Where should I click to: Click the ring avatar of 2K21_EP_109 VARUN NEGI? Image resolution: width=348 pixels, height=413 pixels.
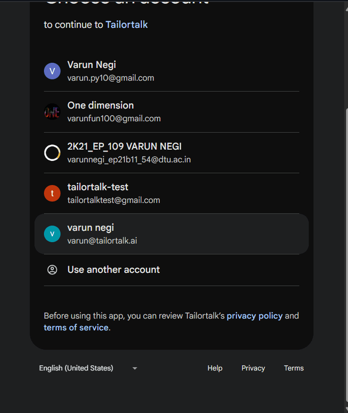click(x=52, y=152)
